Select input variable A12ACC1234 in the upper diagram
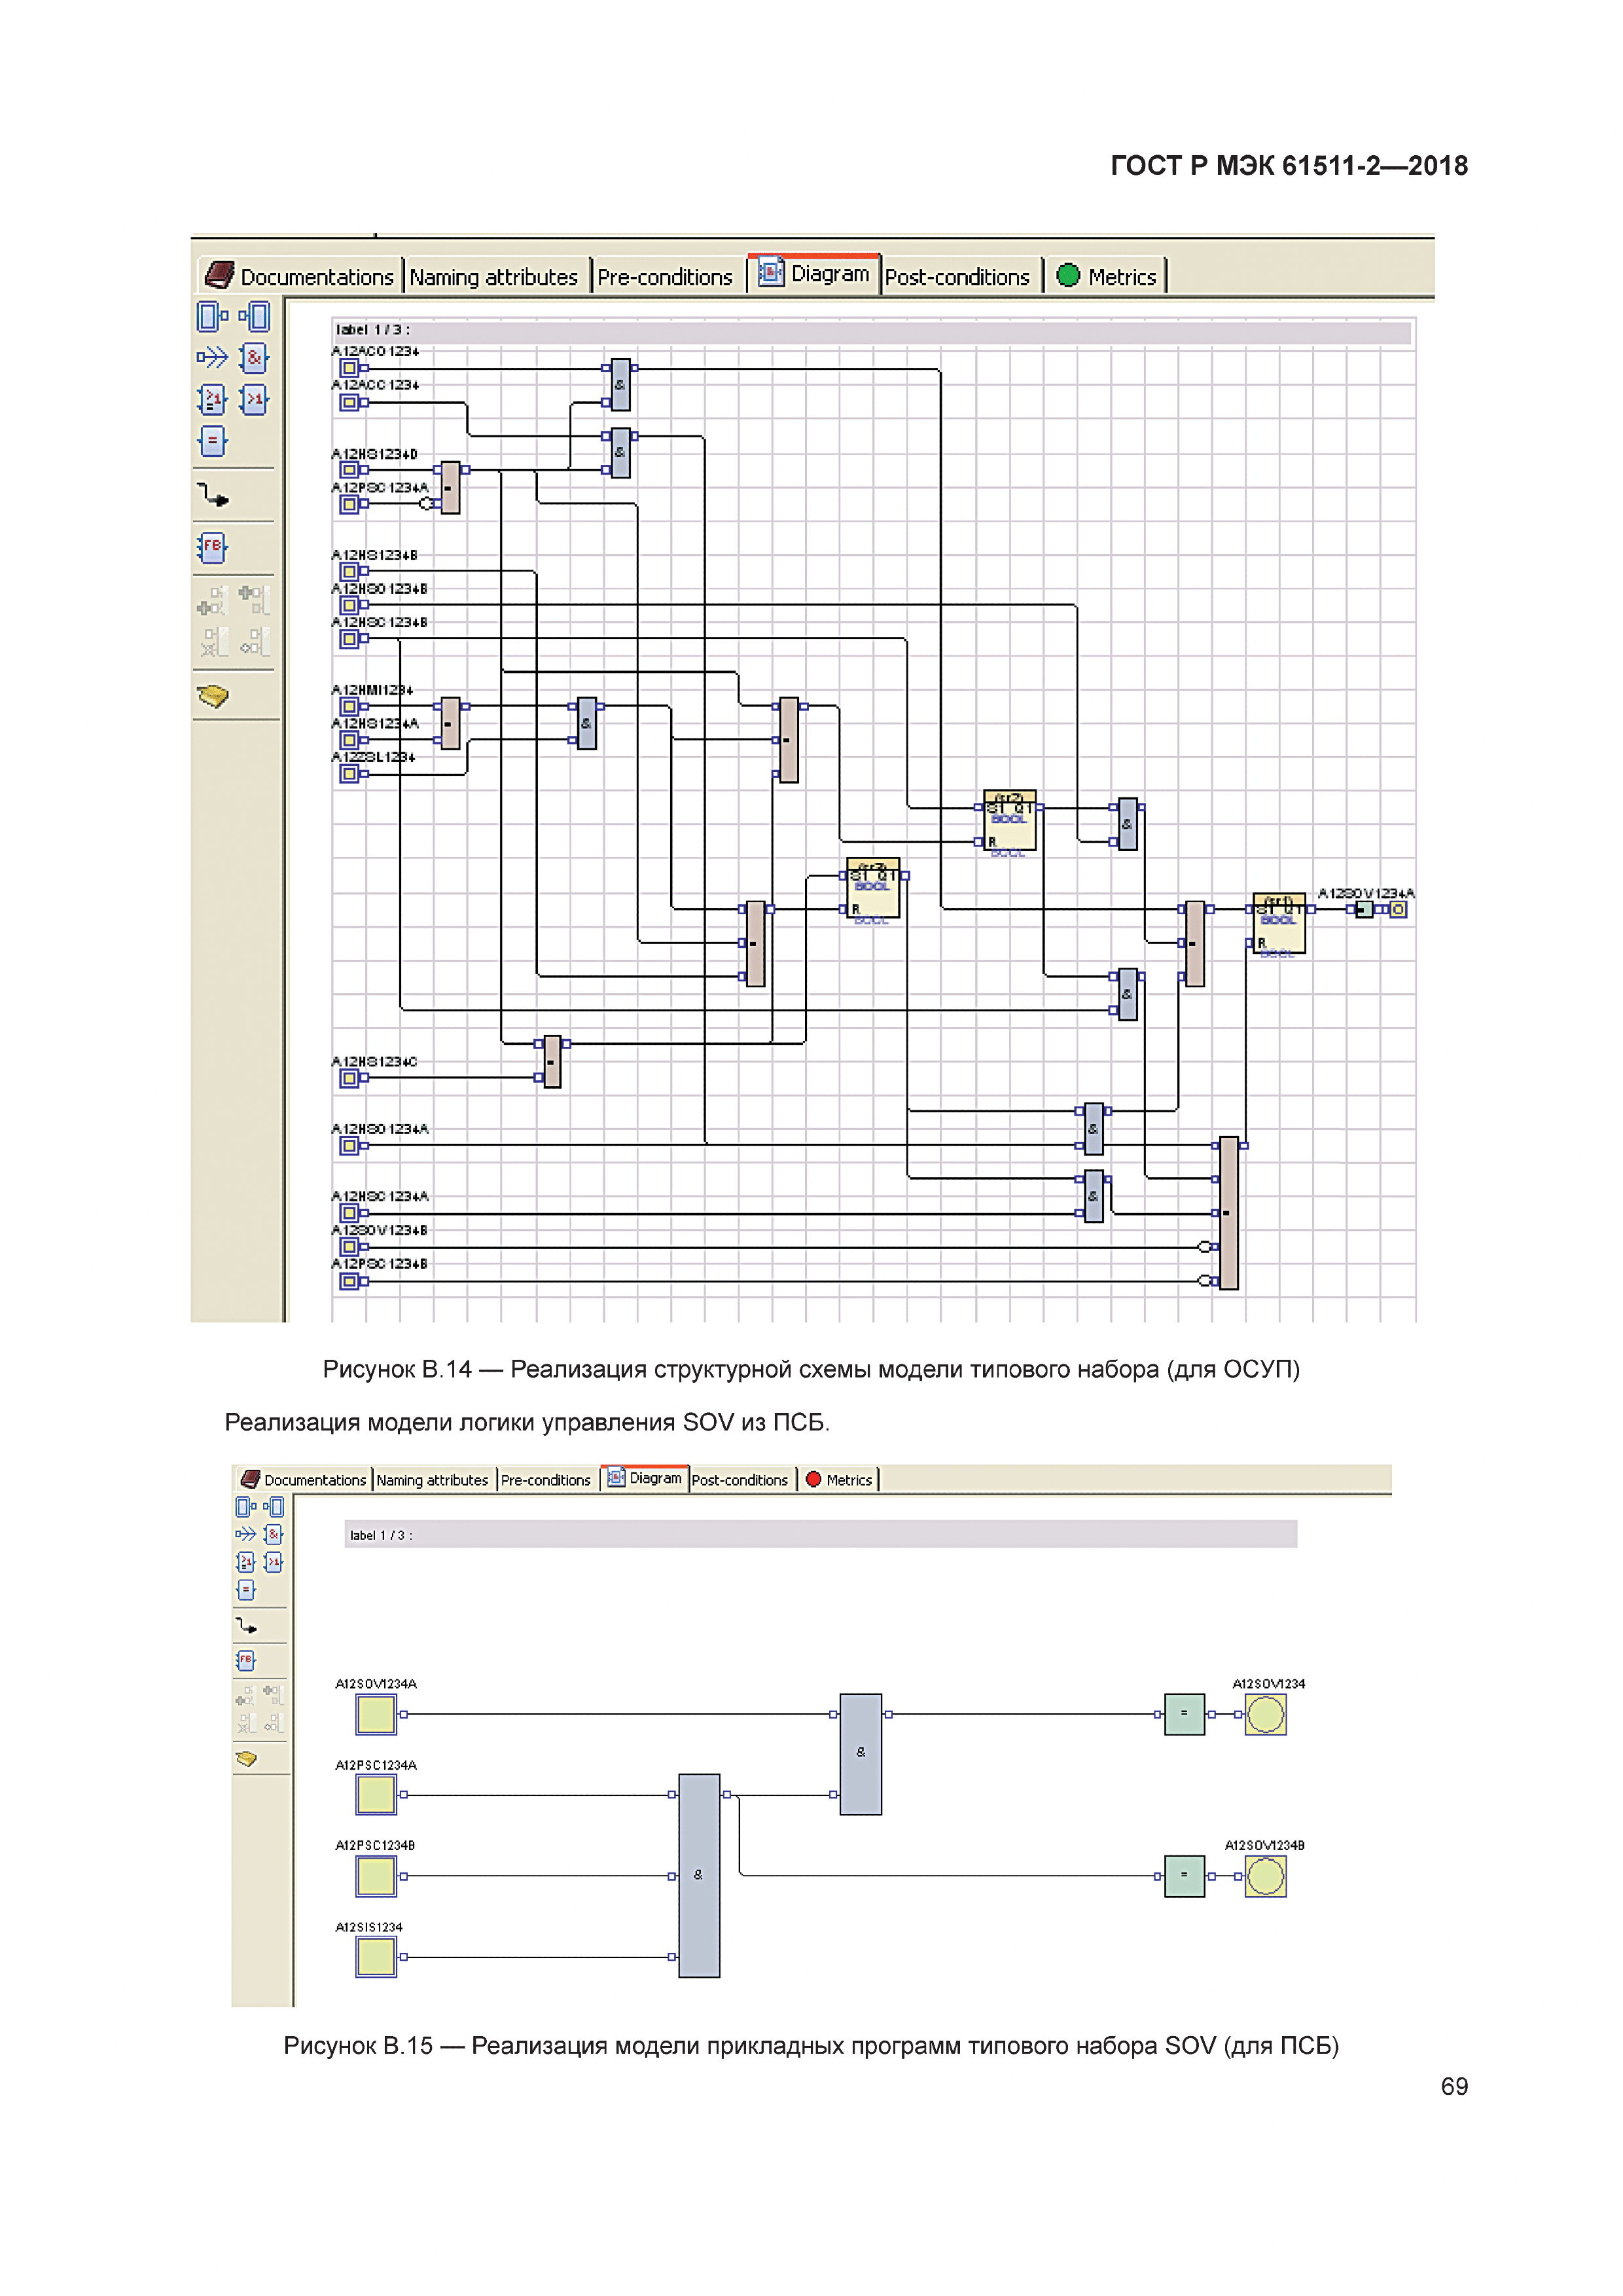Screen dimensions: 1623x2296 point(349,402)
